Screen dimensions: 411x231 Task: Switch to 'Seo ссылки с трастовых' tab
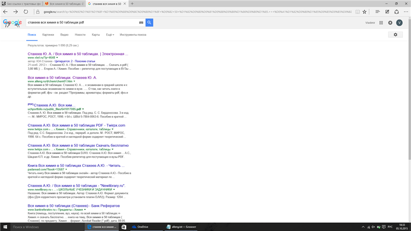21,4
